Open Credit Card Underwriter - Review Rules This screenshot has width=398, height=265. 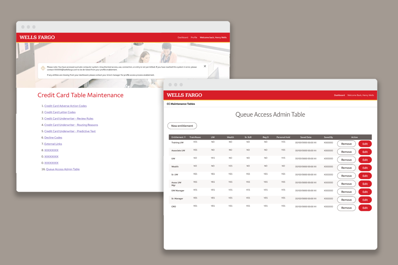69,119
